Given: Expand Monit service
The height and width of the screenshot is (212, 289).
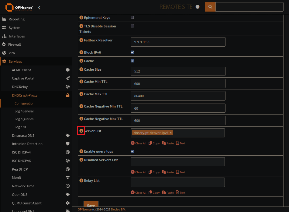Looking at the screenshot, I should 16,178.
